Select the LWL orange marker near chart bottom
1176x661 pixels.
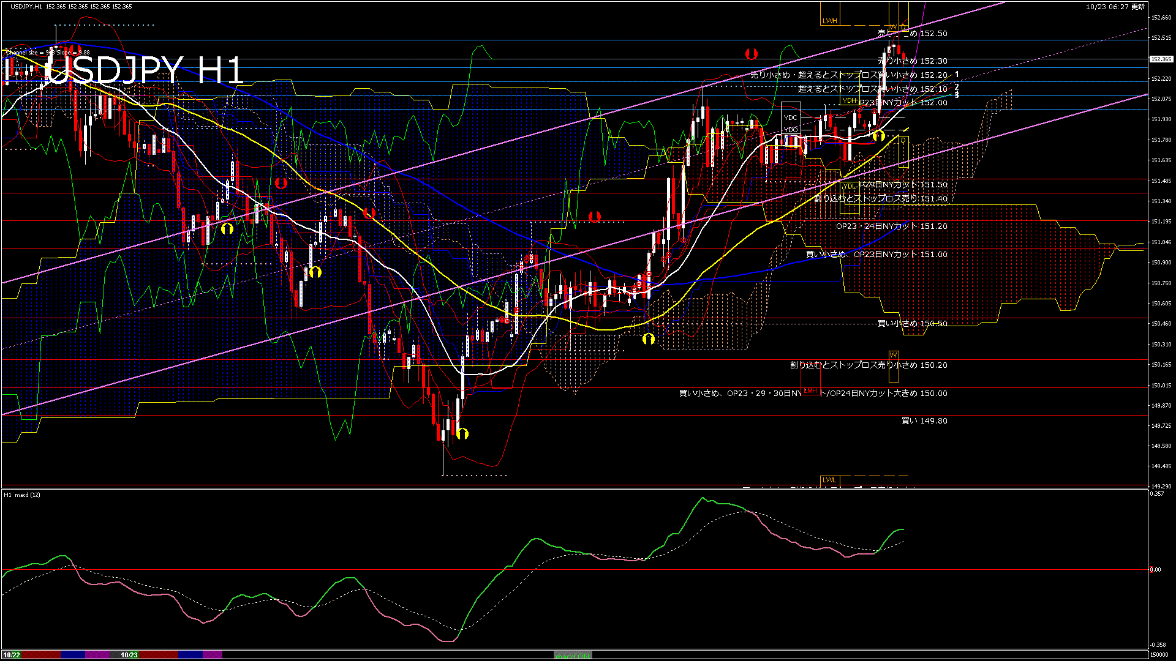pos(829,480)
